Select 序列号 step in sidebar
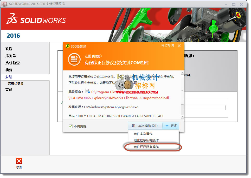The width and height of the screenshot is (251, 178). point(11,56)
